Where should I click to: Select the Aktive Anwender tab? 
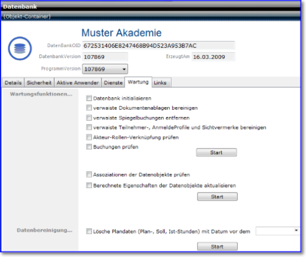pyautogui.click(x=77, y=83)
